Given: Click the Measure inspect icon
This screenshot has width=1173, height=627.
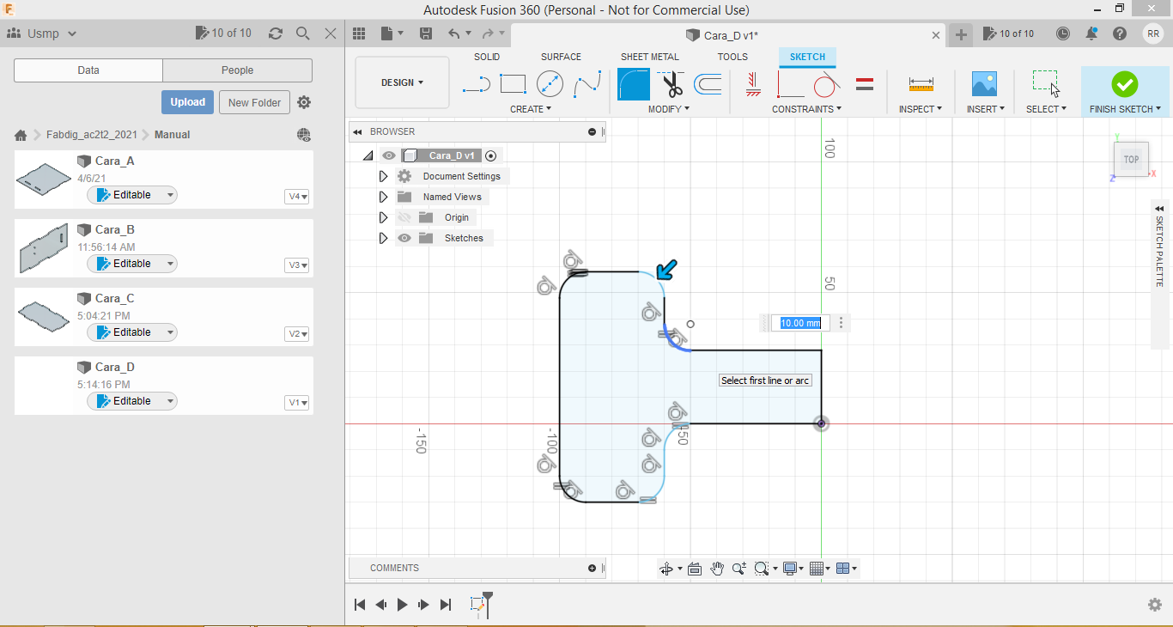Looking at the screenshot, I should (921, 84).
